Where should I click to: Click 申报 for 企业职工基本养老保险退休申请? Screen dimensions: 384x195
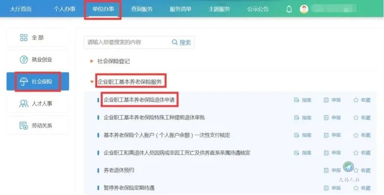click(x=332, y=100)
